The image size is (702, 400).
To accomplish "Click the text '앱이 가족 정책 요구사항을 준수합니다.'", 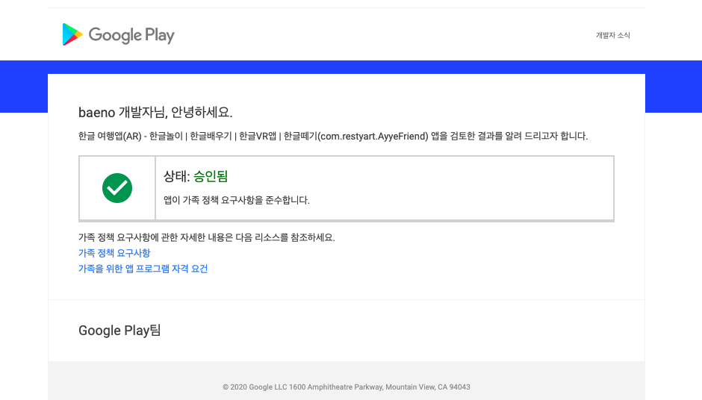I will click(237, 200).
